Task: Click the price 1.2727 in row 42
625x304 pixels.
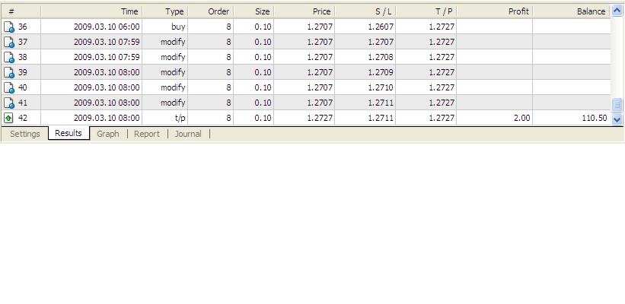Action: point(320,118)
